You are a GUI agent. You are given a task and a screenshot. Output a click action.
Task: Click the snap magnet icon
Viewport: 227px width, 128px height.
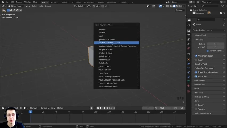94,6
